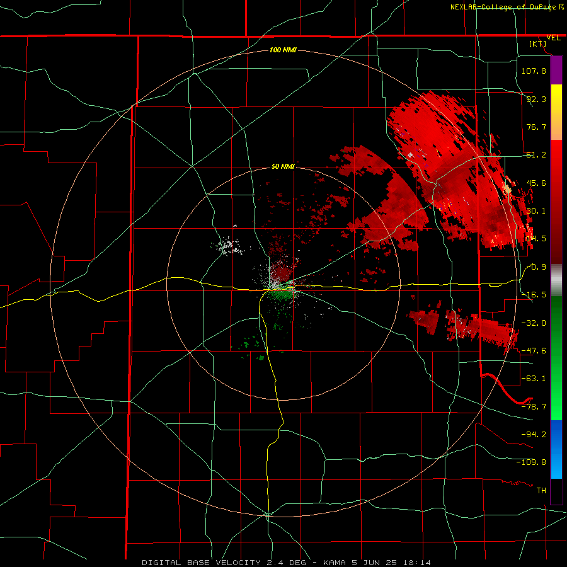
Task: Pick the dark TH segment of color bar
Action: tap(556, 491)
